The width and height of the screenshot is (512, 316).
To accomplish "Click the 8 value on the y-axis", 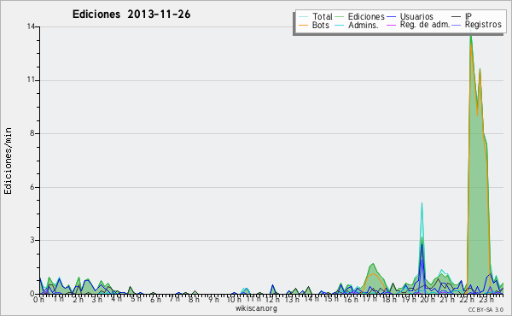I will tap(32, 133).
